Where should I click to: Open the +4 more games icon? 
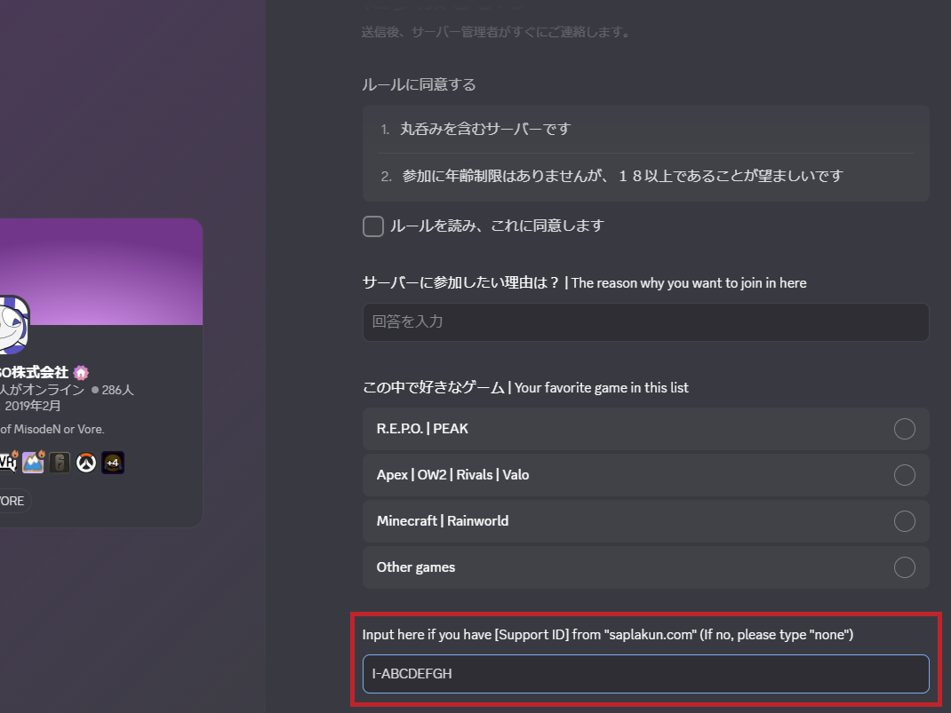click(x=112, y=463)
